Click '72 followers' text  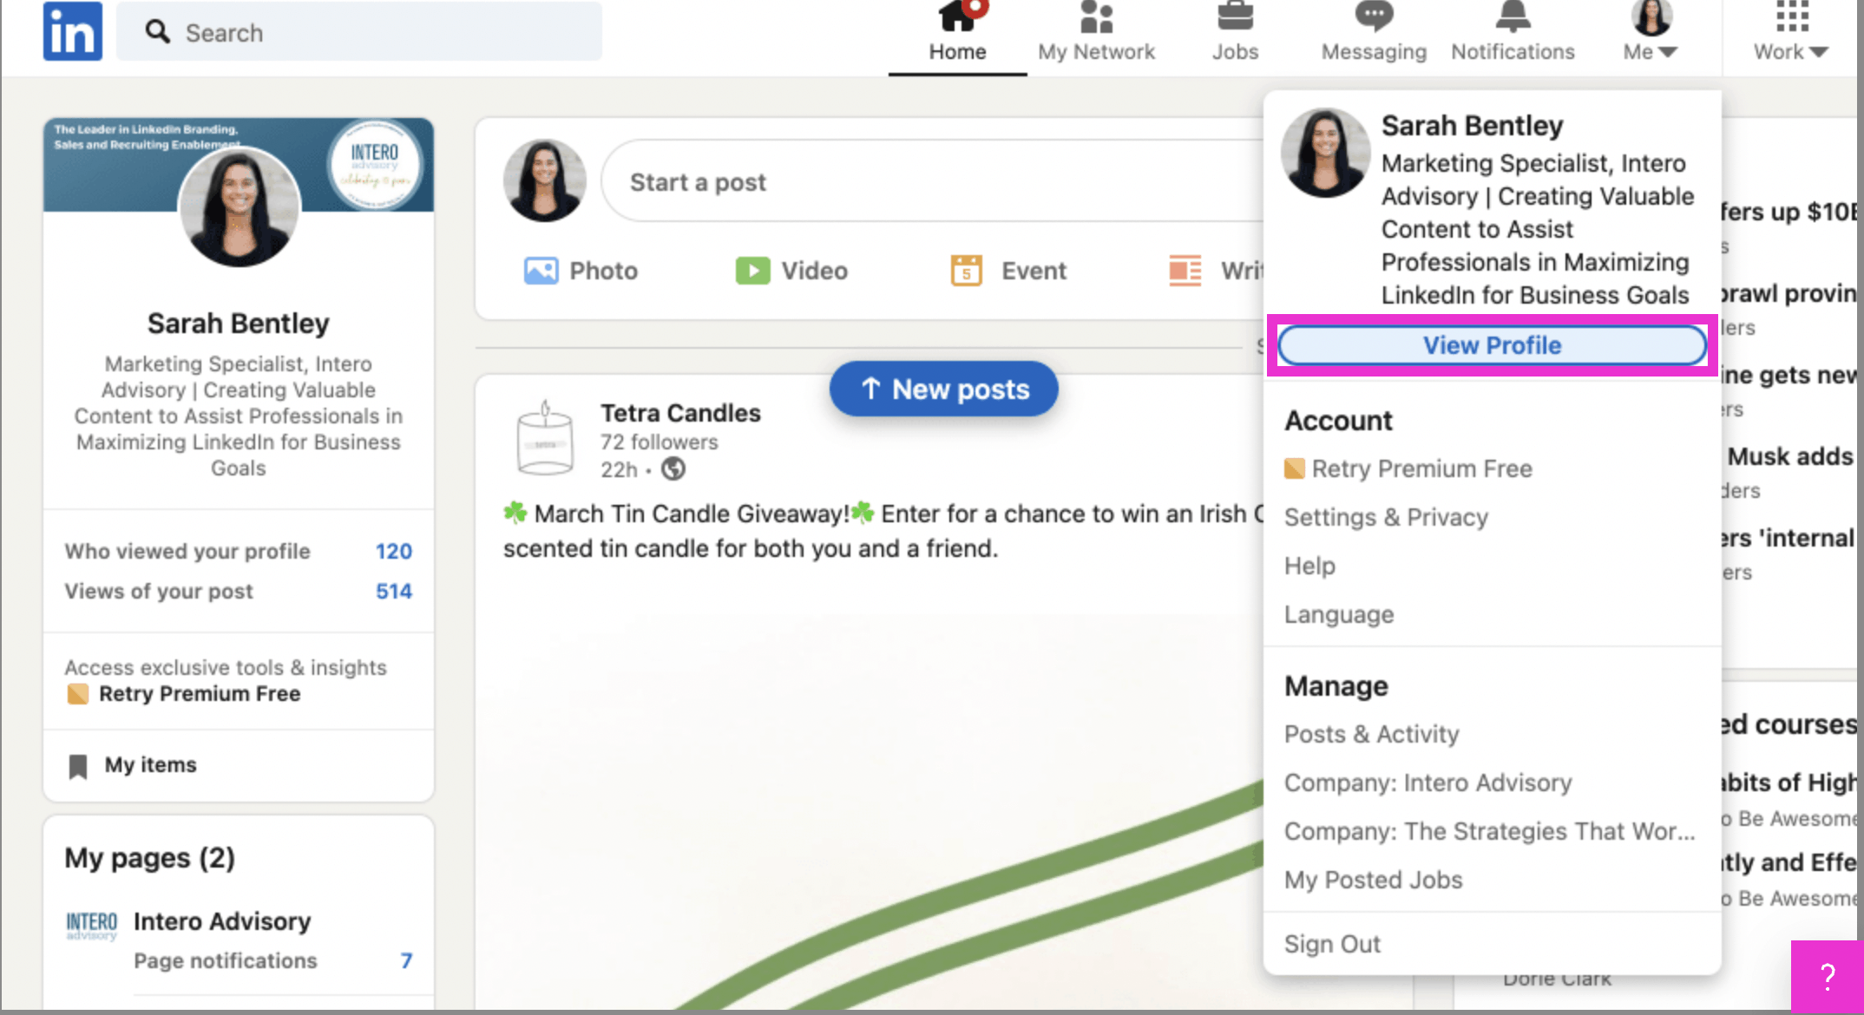[660, 442]
